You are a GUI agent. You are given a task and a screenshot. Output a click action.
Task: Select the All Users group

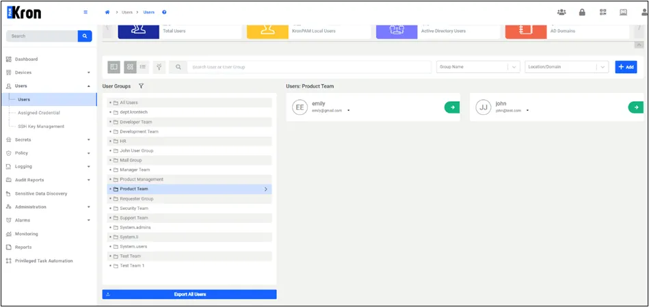[189, 103]
